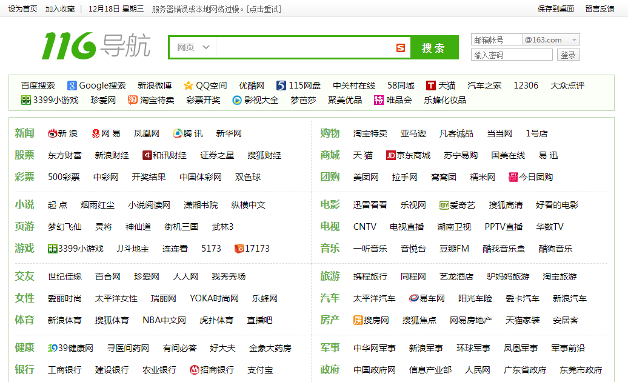Click 设为首页 in the top bar
Image resolution: width=628 pixels, height=382 pixels.
pyautogui.click(x=22, y=9)
